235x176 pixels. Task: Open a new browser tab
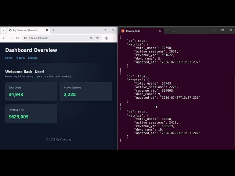(54, 30)
